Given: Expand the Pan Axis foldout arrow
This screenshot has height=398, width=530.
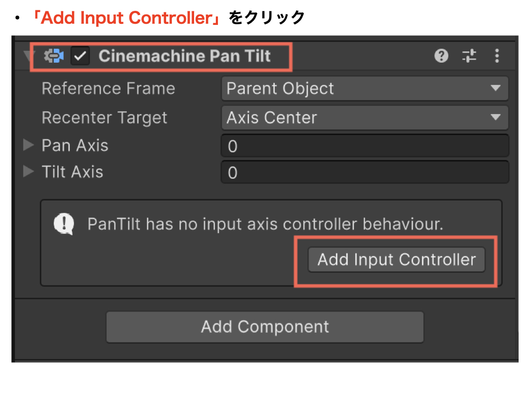Looking at the screenshot, I should [28, 146].
